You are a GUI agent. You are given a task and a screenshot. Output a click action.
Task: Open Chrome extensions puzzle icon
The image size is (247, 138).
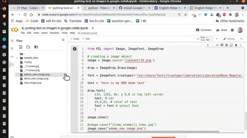point(230,15)
